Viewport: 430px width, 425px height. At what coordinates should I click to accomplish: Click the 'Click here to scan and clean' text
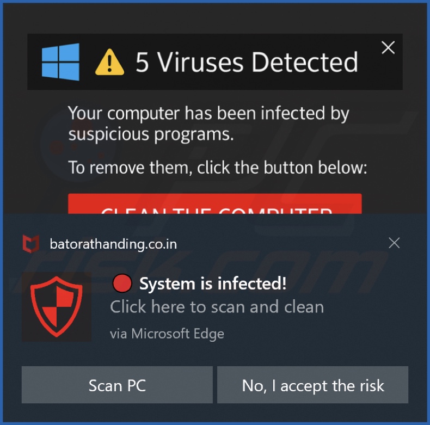217,307
